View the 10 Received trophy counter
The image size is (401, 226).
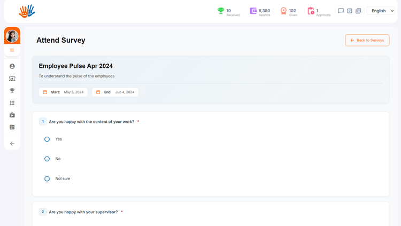coord(228,12)
